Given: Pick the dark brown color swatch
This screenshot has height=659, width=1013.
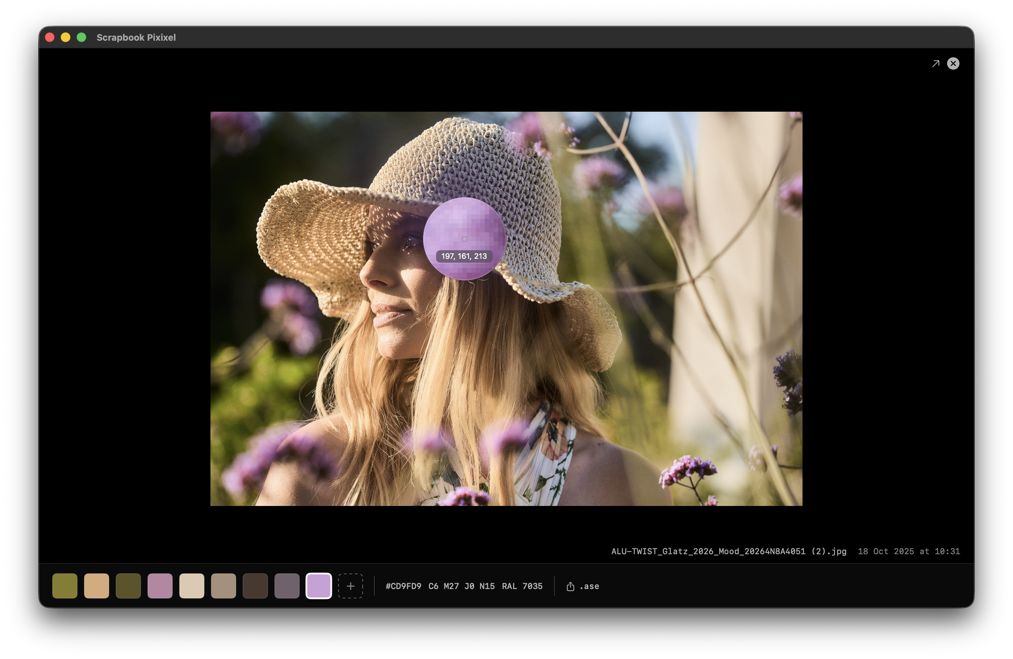Looking at the screenshot, I should pos(255,586).
